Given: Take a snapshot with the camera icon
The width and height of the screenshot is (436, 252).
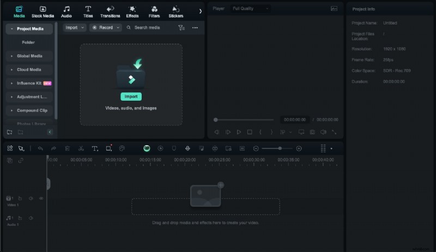Looking at the screenshot, I should pos(312,132).
